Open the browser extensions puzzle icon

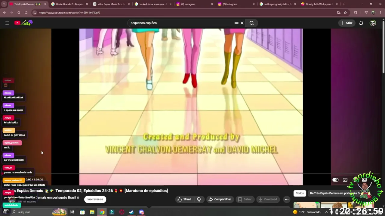(356, 13)
